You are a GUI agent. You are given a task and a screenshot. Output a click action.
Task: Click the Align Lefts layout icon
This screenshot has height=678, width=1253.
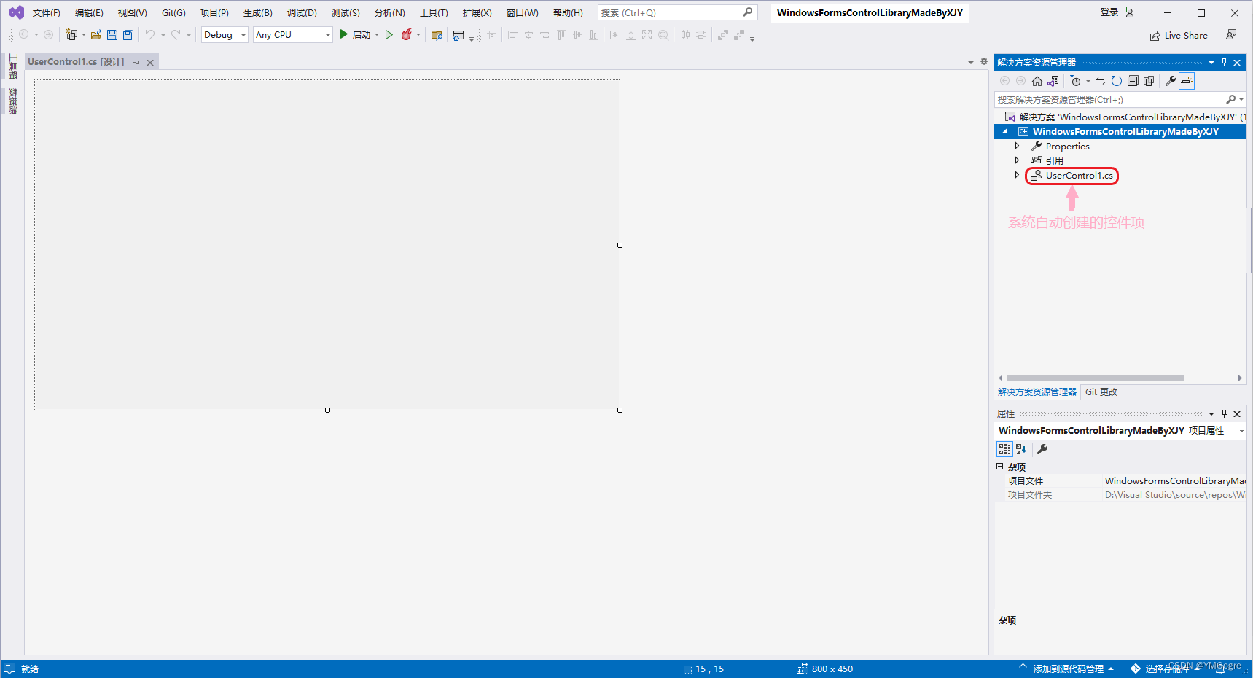(513, 35)
